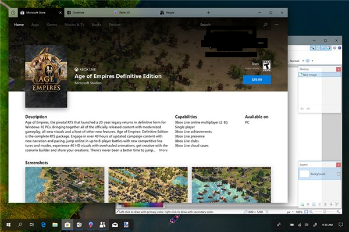The image size is (349, 232).
Task: Expand description with More link
Action: click(163, 150)
